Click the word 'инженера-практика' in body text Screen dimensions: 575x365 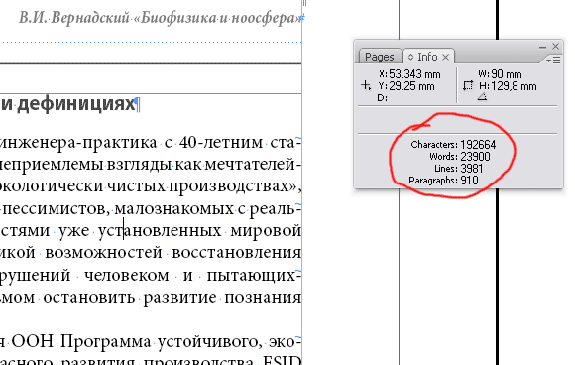coord(78,143)
